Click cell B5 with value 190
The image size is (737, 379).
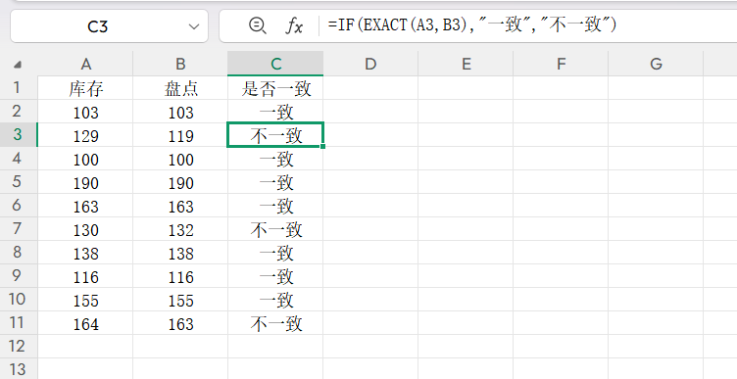[180, 182]
